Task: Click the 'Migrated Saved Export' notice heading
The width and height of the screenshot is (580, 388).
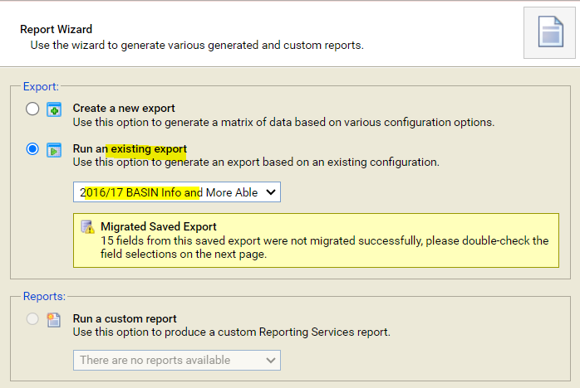Action: coord(159,226)
